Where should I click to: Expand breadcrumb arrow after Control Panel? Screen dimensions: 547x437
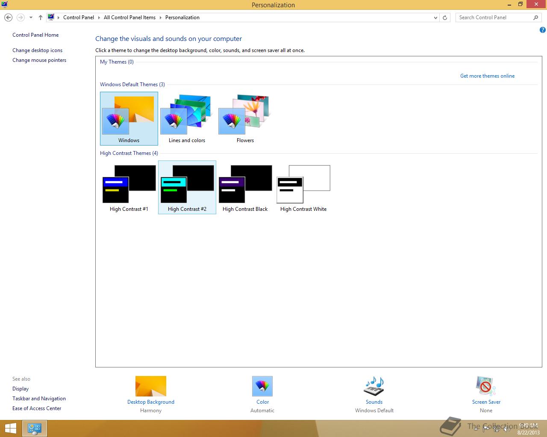pyautogui.click(x=99, y=17)
